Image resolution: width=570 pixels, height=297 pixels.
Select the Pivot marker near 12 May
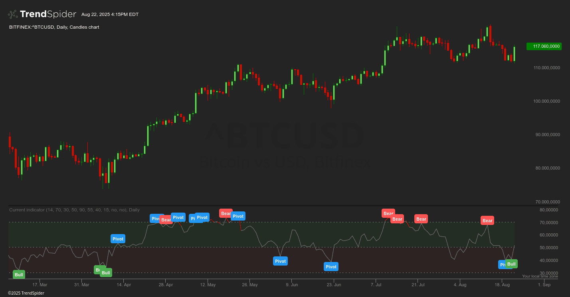tap(202, 217)
